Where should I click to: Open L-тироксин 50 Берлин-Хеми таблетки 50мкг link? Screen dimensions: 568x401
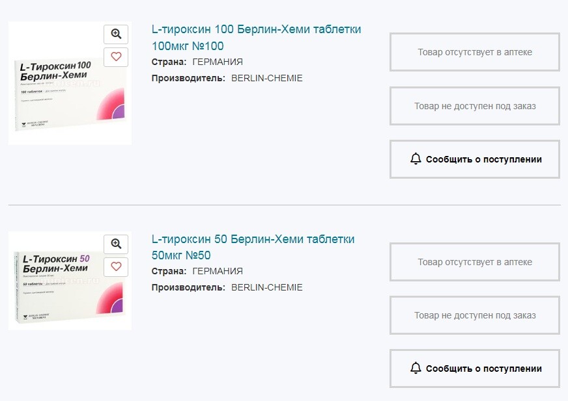tap(253, 247)
